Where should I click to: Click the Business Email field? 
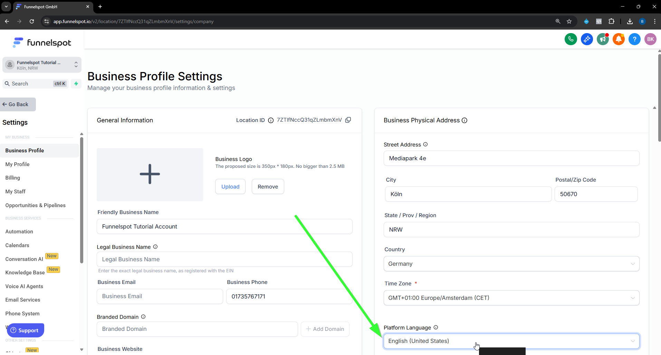tap(160, 296)
